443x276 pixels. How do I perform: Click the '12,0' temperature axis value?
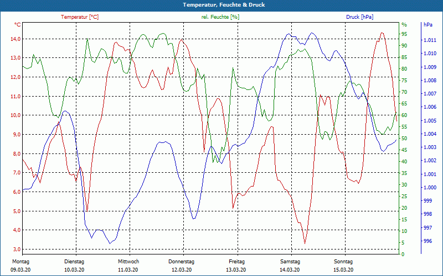pyautogui.click(x=16, y=77)
